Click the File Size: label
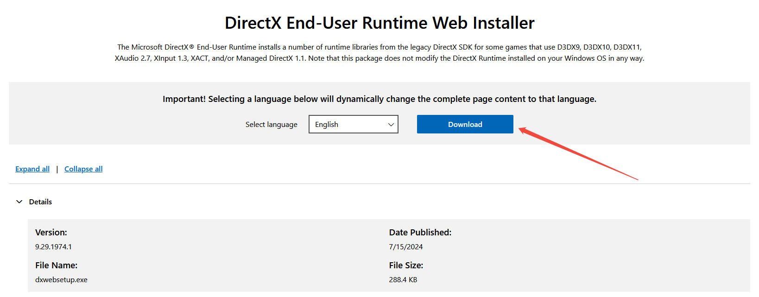This screenshot has height=297, width=759. 406,265
